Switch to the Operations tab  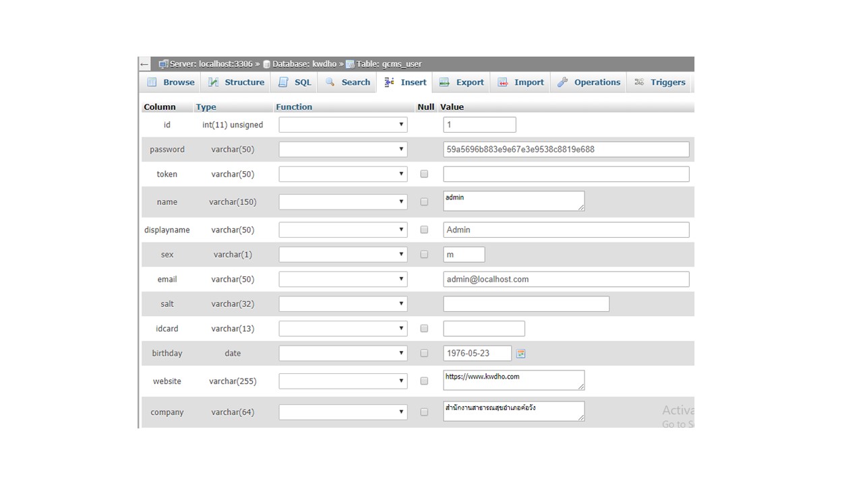589,82
